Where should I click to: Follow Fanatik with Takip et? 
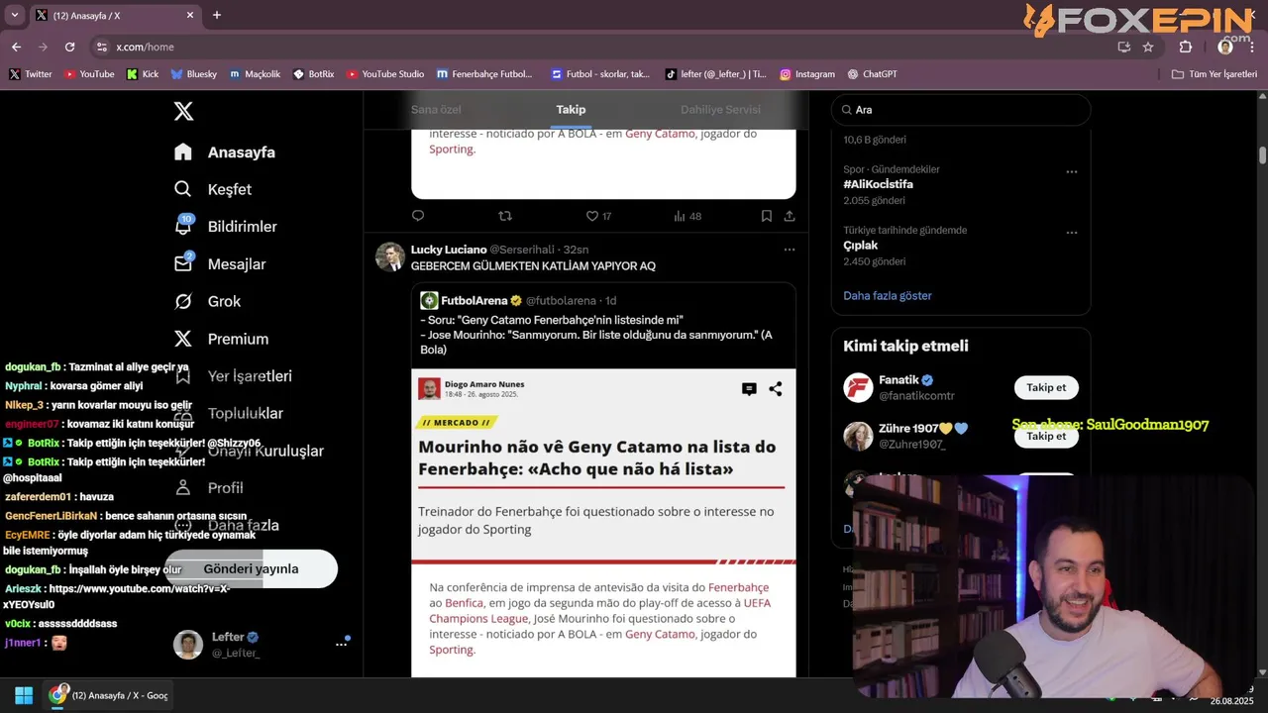(x=1046, y=387)
